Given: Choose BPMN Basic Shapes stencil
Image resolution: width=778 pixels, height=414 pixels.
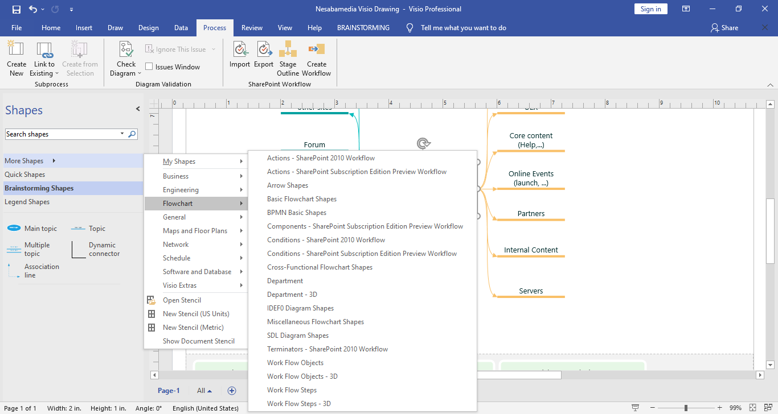Looking at the screenshot, I should (x=297, y=213).
